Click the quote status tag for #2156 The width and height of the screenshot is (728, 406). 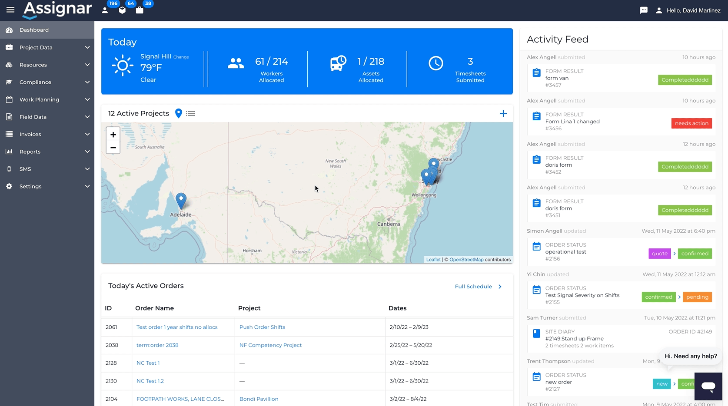pyautogui.click(x=659, y=254)
